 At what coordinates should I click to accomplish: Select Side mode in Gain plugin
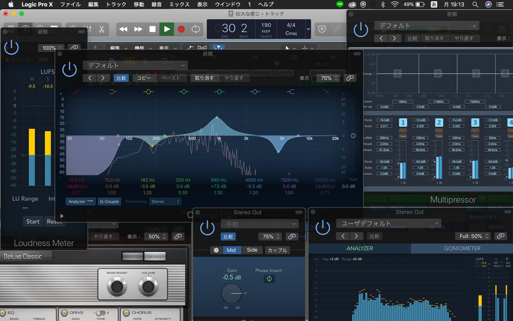point(252,250)
